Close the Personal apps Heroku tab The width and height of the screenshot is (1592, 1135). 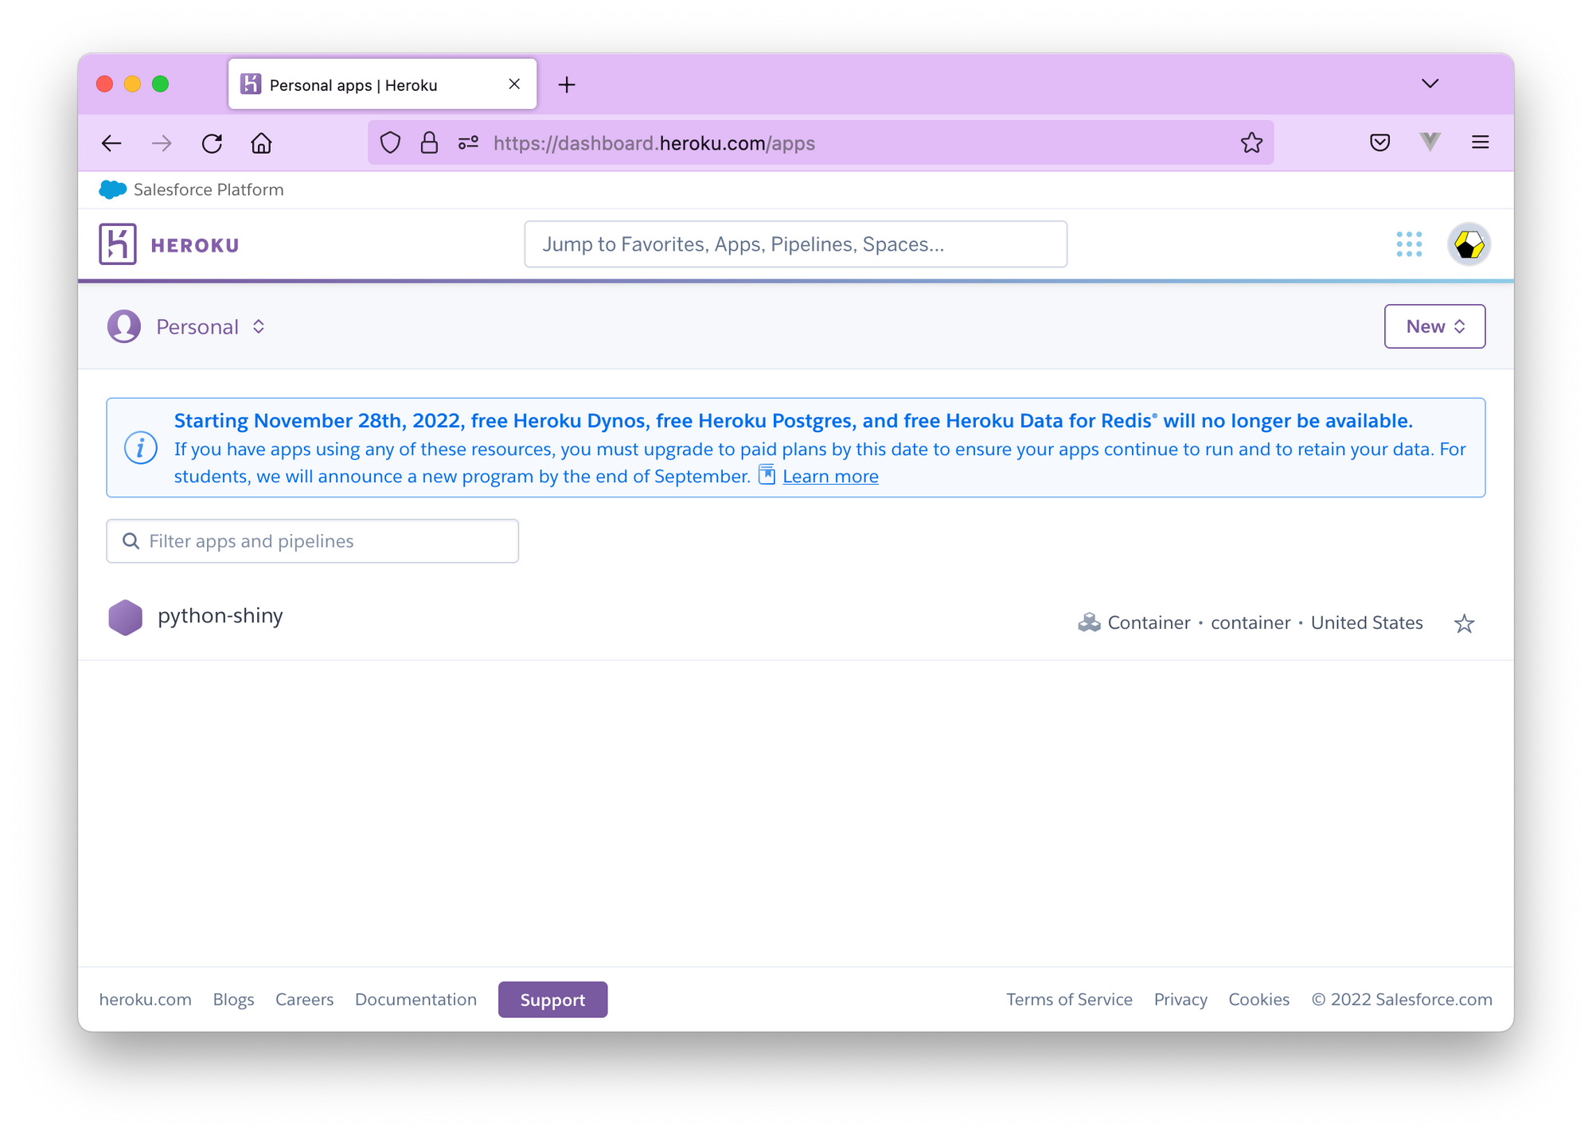pos(514,84)
